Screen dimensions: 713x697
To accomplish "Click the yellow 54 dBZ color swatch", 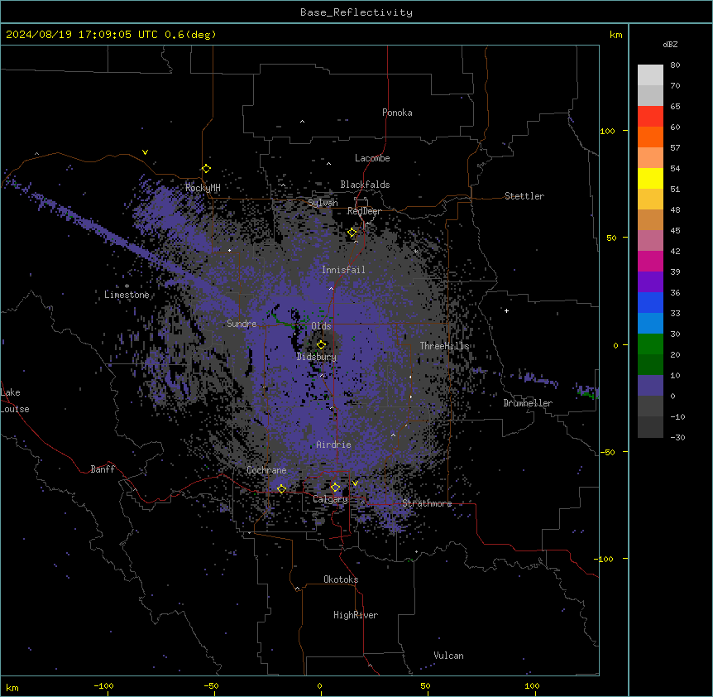I will click(650, 178).
